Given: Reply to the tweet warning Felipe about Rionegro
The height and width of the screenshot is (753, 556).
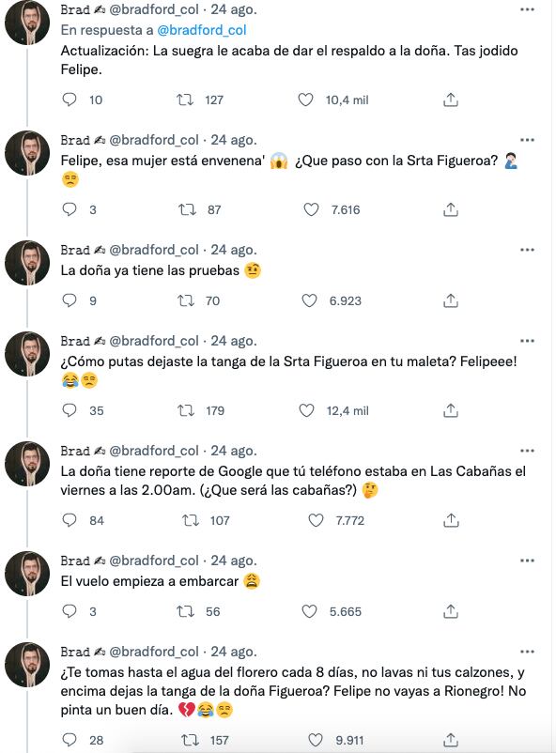Looking at the screenshot, I should (65, 738).
